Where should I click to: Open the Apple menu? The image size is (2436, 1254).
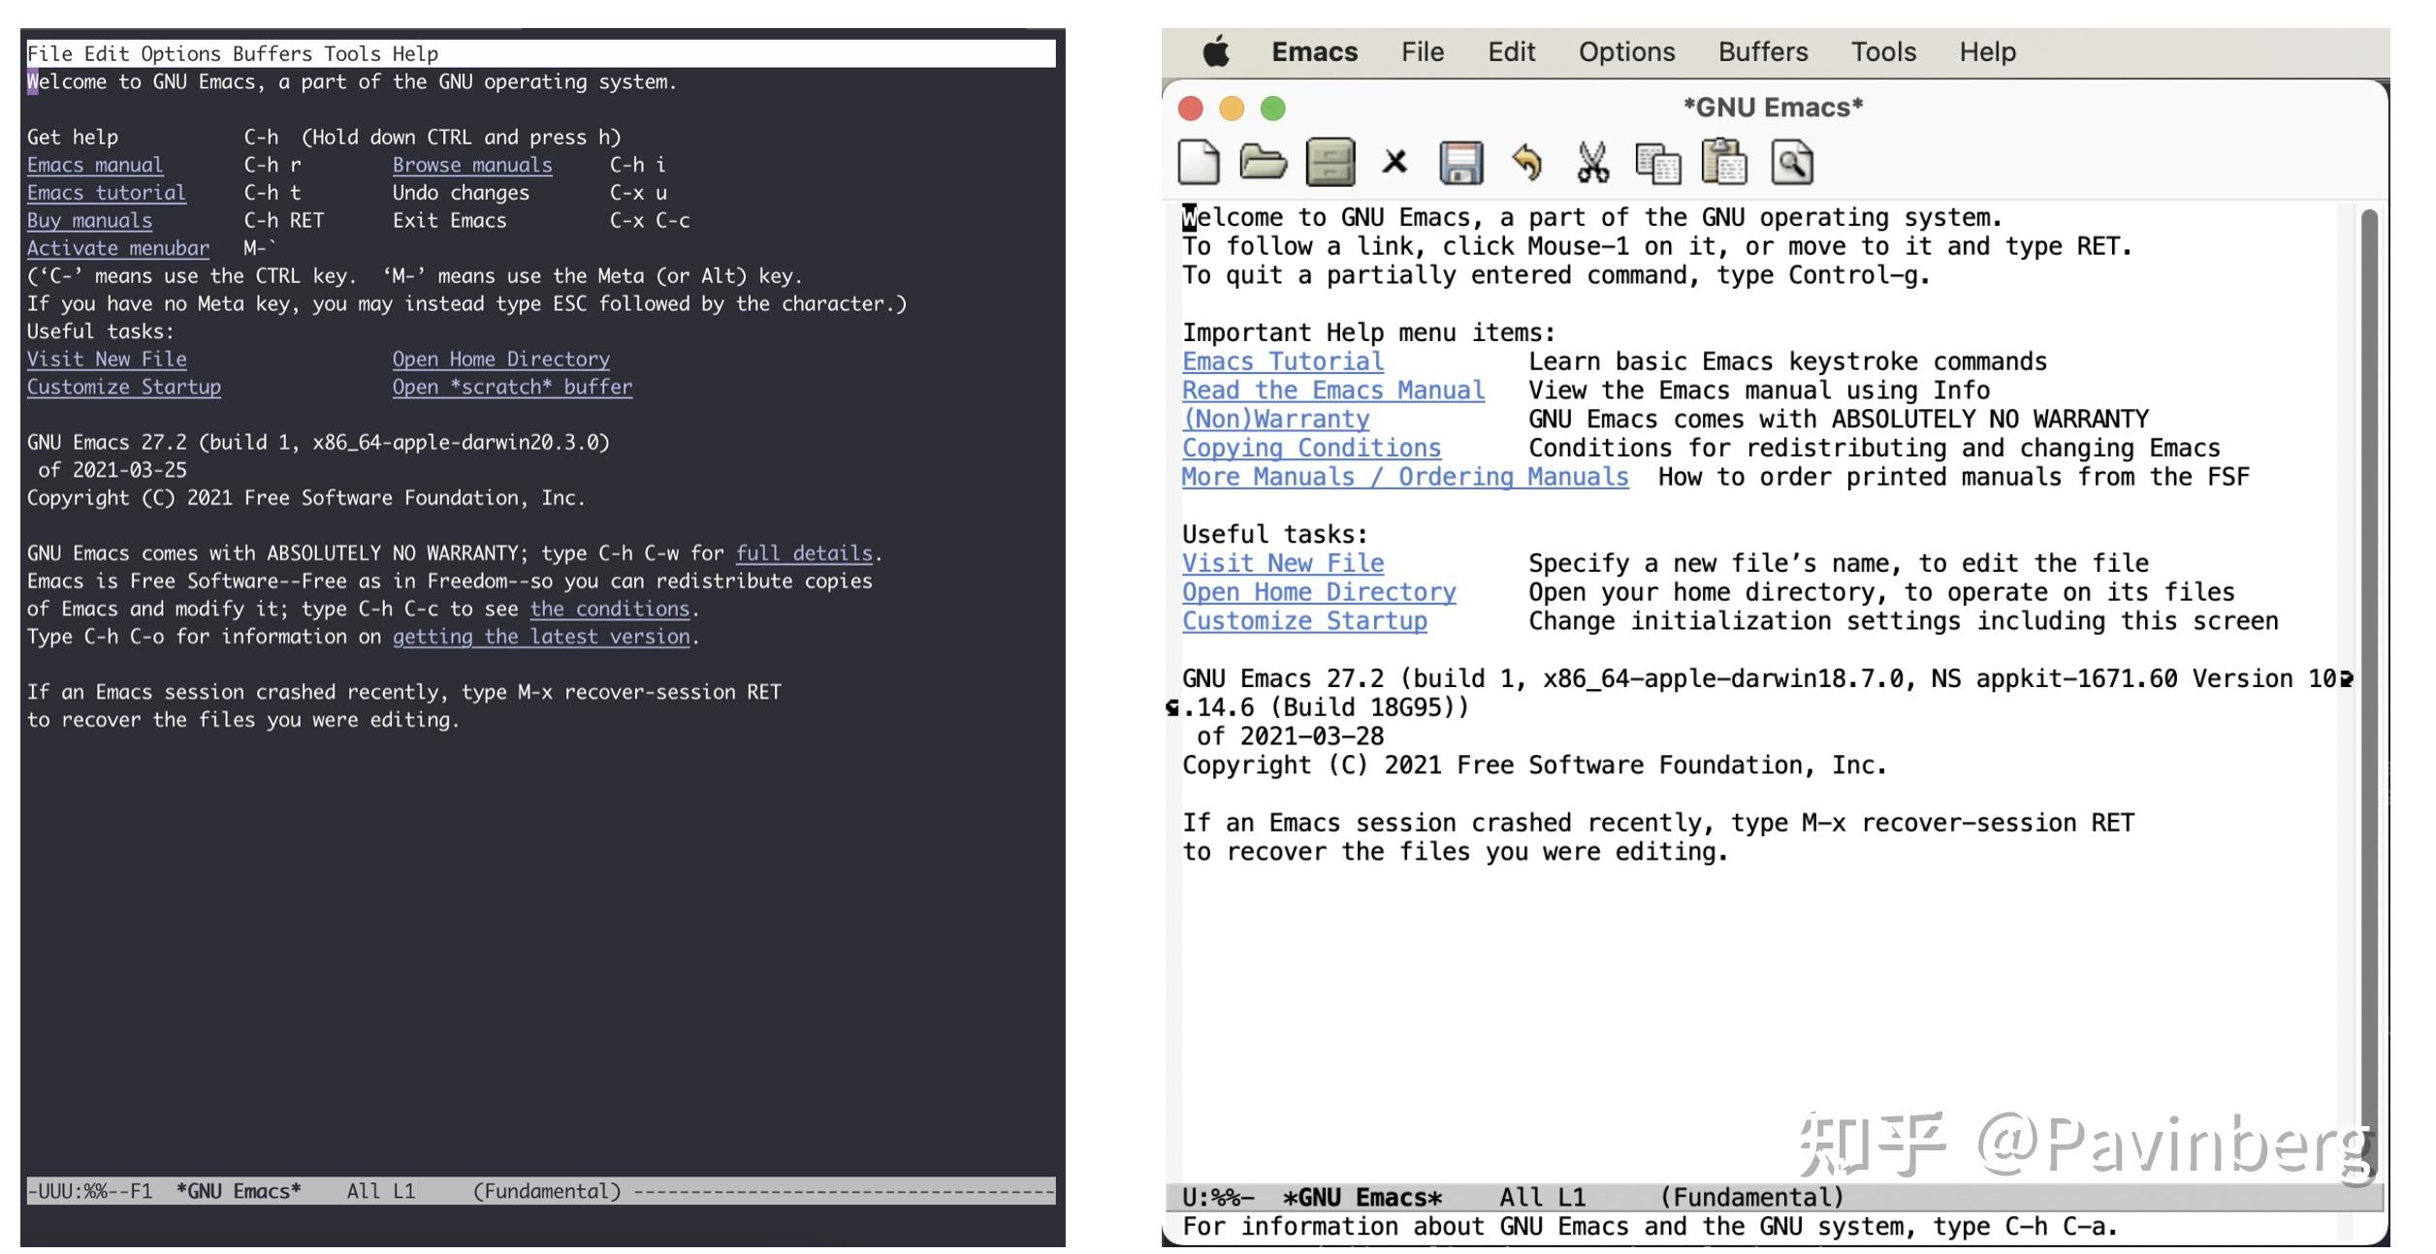1218,51
